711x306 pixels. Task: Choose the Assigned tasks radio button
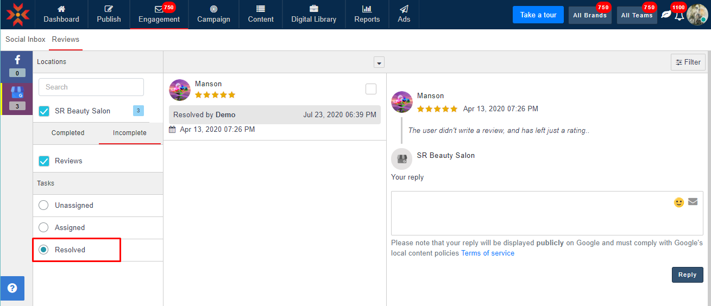tap(44, 228)
